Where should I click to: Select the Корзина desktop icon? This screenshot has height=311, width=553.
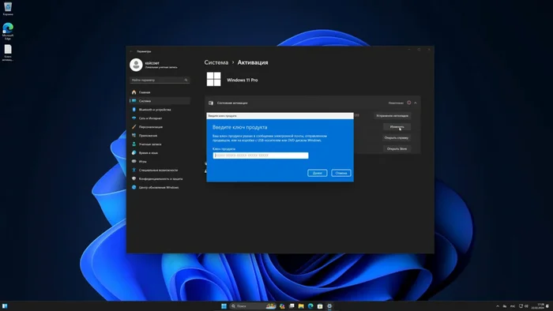(x=8, y=9)
